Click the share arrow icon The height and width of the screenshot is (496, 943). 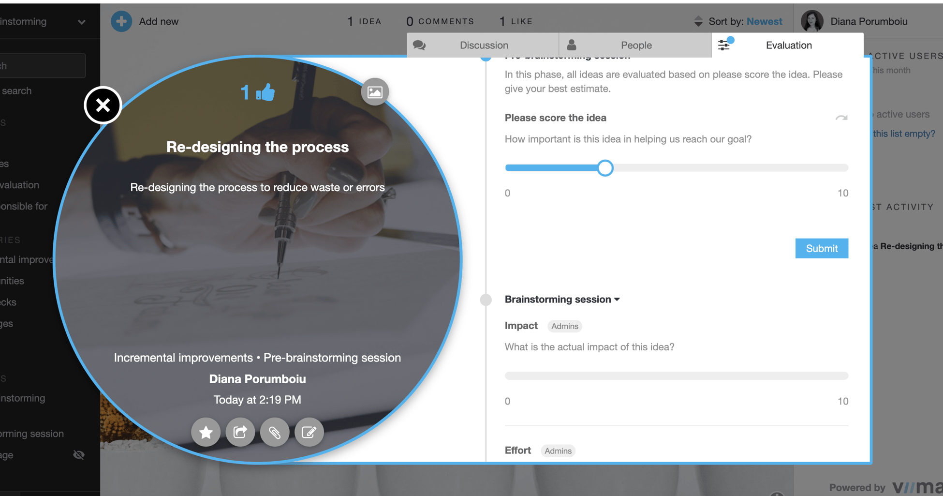pyautogui.click(x=240, y=432)
